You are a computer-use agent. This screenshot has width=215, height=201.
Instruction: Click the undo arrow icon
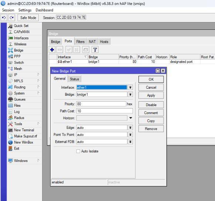click(x=4, y=18)
